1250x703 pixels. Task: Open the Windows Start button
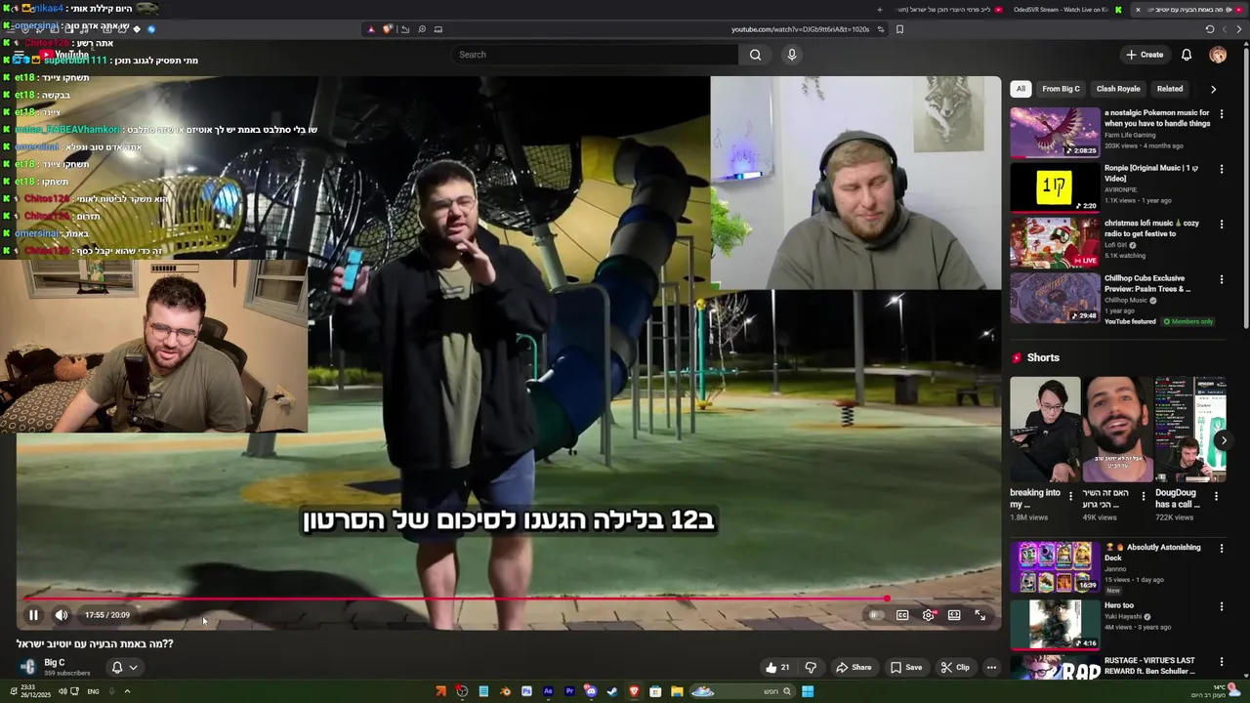[x=808, y=691]
